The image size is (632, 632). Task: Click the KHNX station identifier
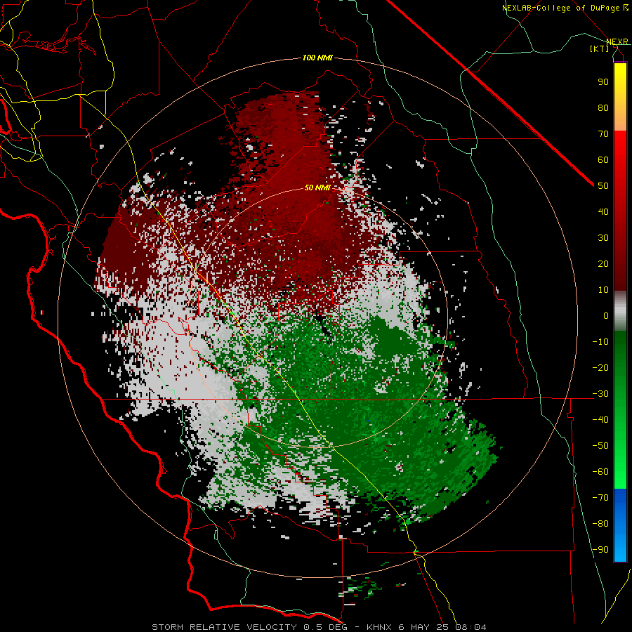click(x=381, y=627)
